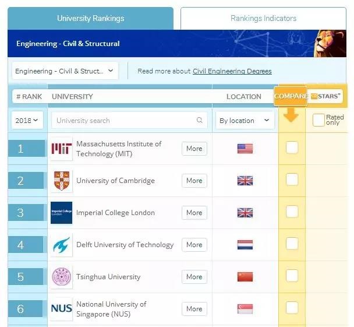Click the Delft University of Technology logo
The image size is (354, 327).
coord(61,245)
